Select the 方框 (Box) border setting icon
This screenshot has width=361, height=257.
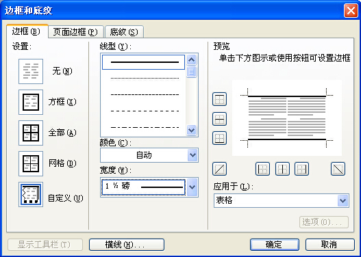tap(31, 102)
